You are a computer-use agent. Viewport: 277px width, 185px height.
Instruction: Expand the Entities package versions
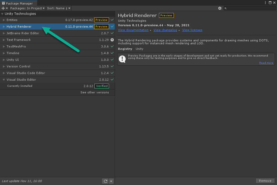[4, 20]
